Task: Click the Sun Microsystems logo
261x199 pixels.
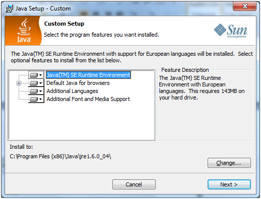Action: click(231, 31)
